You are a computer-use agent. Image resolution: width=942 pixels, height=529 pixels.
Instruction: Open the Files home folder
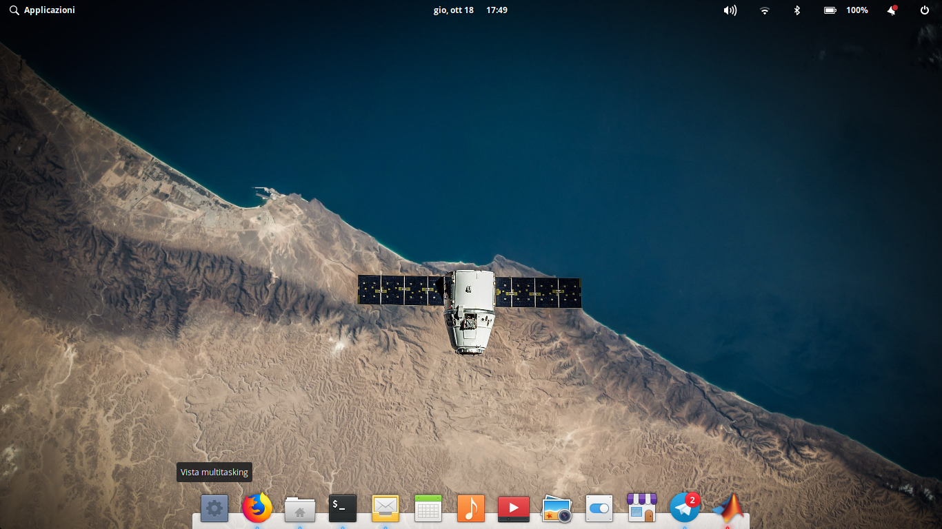point(300,509)
